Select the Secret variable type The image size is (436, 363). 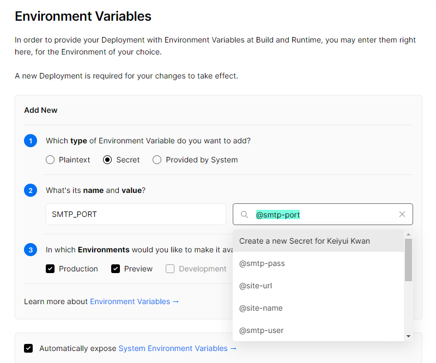[x=107, y=160]
